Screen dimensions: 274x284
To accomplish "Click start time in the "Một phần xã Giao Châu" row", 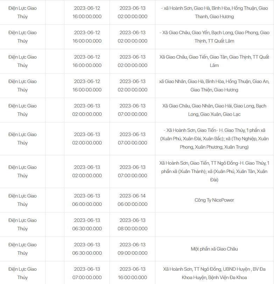I will pos(87,249).
